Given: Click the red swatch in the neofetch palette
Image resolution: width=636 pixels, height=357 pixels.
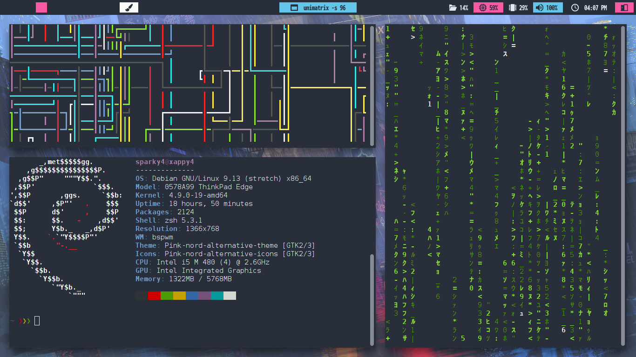Looking at the screenshot, I should pyautogui.click(x=154, y=296).
